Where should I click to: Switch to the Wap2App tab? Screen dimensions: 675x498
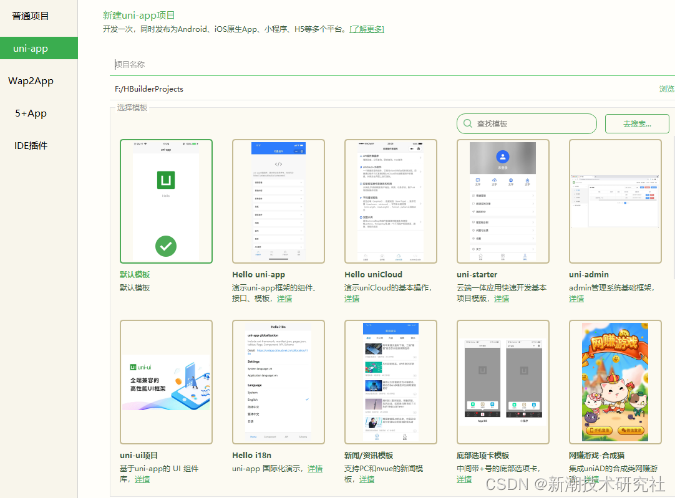pos(31,81)
